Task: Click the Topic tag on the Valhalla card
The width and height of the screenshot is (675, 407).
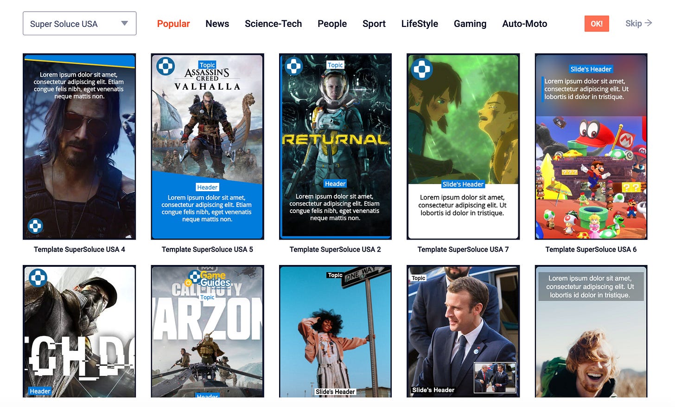Action: pyautogui.click(x=207, y=65)
